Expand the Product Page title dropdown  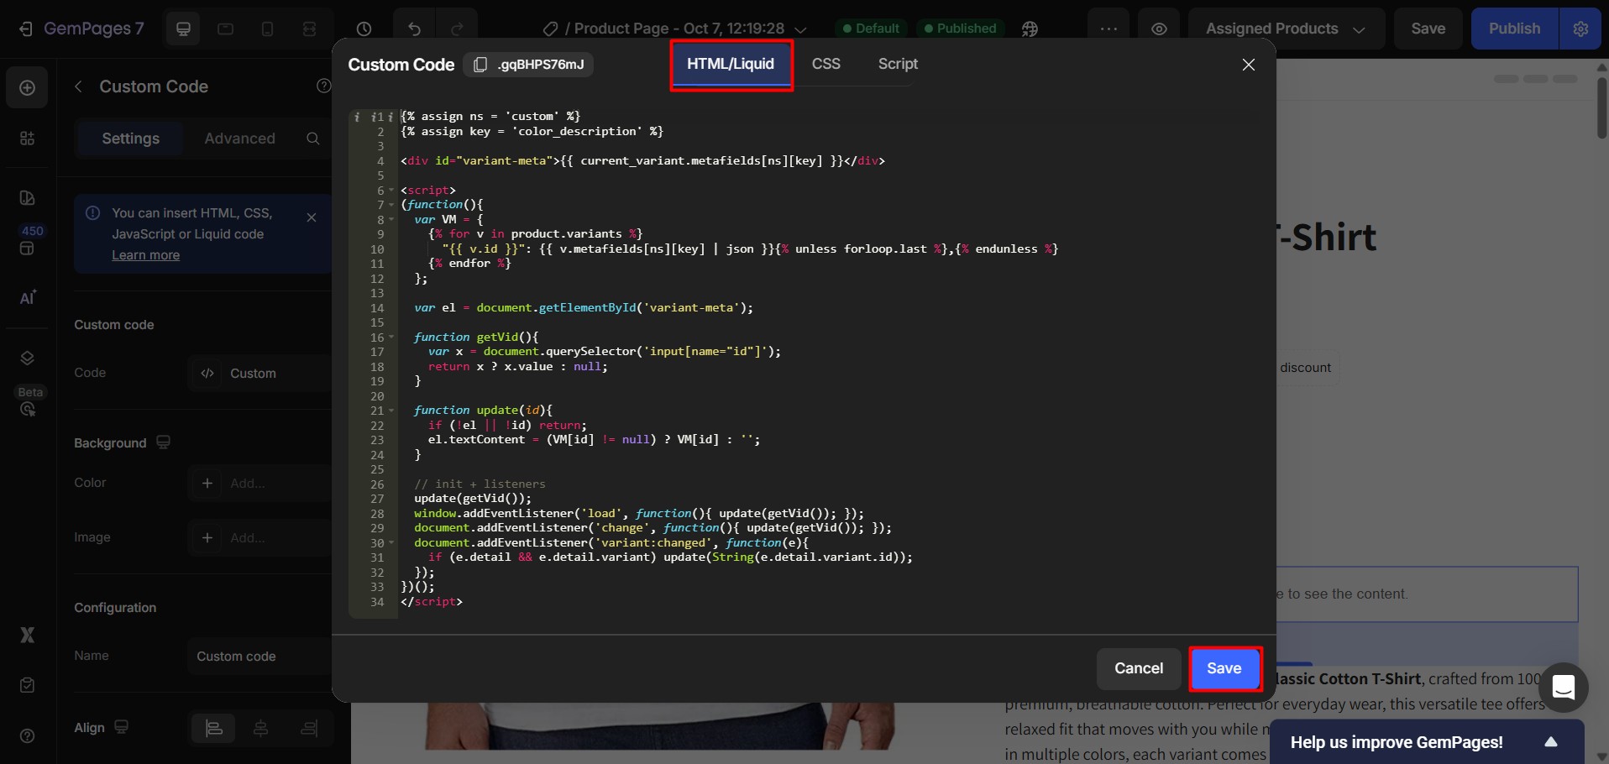click(x=800, y=29)
